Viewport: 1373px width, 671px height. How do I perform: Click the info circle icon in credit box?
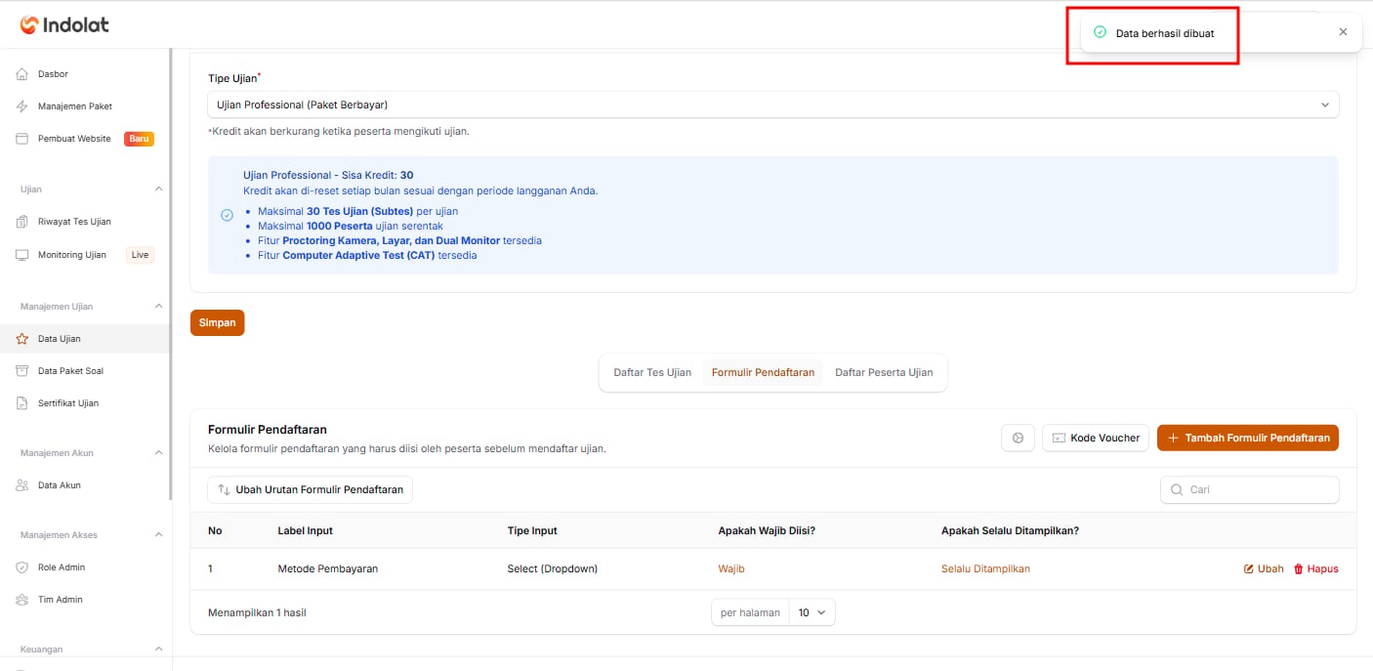coord(227,215)
